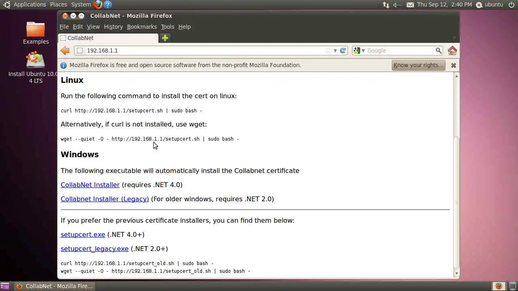The height and width of the screenshot is (291, 518).
Task: Click the Firefox workspace icon in bottom panel
Action: pos(499,286)
